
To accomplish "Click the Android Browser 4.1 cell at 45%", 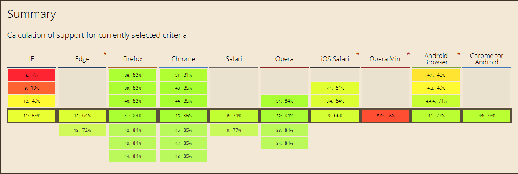I will [436, 75].
